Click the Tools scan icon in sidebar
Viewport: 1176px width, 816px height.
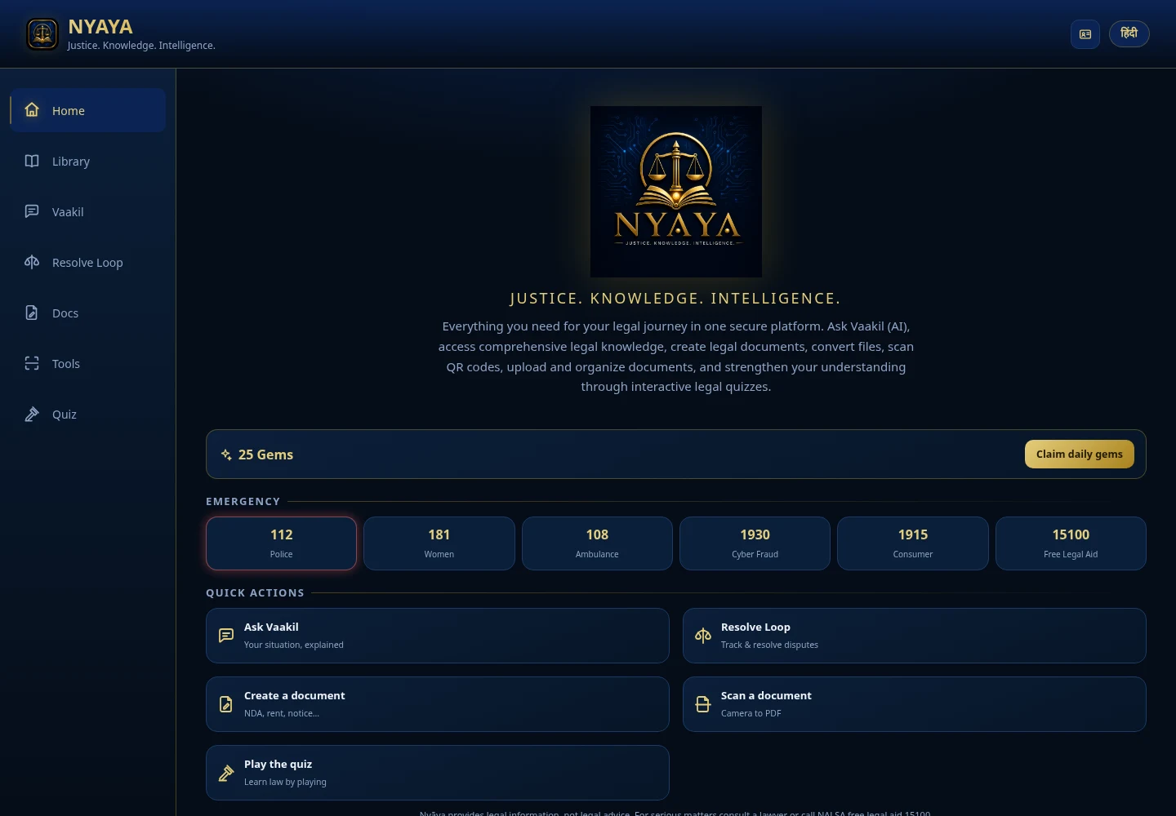(32, 363)
